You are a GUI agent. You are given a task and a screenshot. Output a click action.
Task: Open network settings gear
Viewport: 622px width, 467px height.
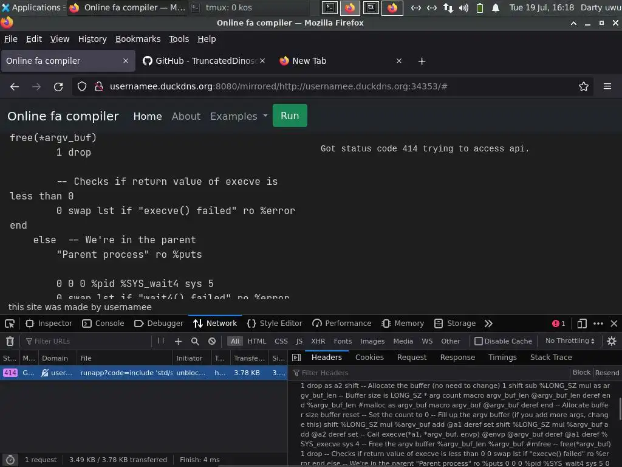(611, 341)
